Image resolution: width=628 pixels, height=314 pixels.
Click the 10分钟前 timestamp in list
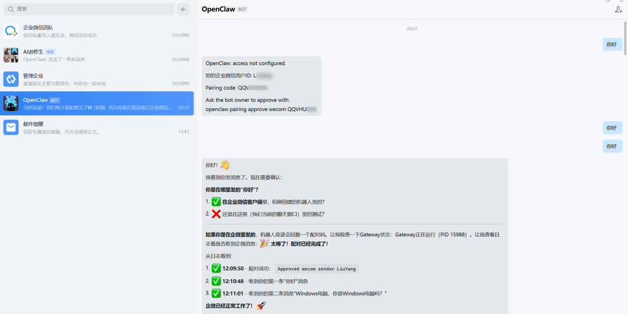(180, 35)
